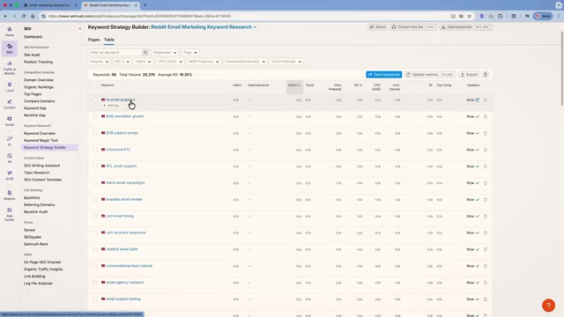Check the B2B newsletter growth checkbox
Screen dimensions: 564x317
pyautogui.click(x=95, y=116)
